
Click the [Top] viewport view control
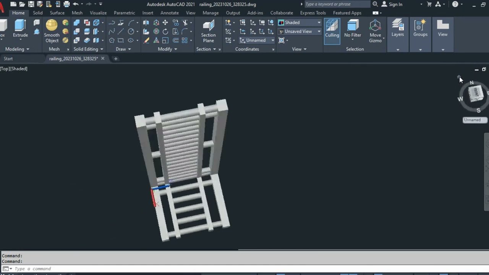click(x=5, y=69)
